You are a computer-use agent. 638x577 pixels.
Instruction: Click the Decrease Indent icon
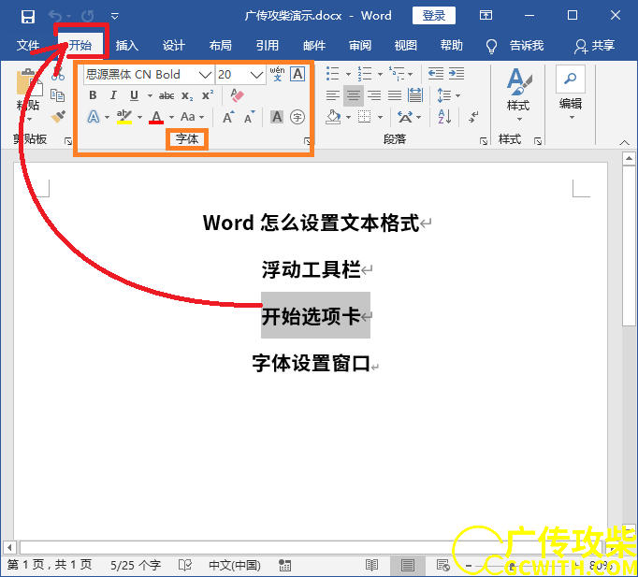(x=436, y=74)
